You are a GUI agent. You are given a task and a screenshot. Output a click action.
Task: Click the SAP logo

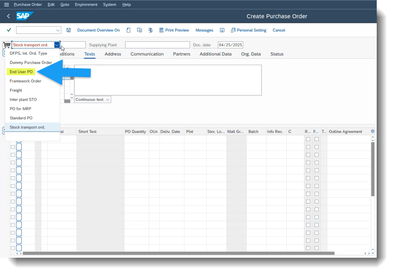coord(25,16)
